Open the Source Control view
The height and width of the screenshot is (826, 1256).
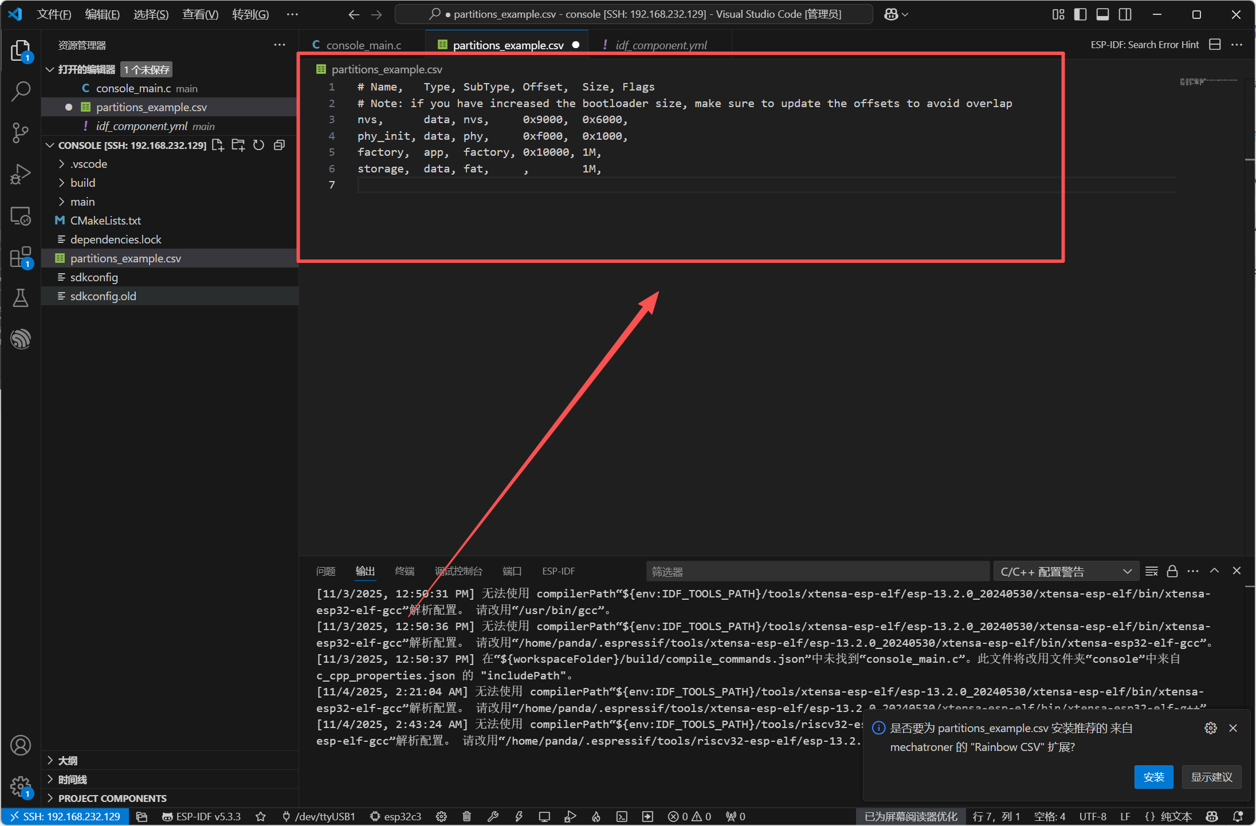[x=21, y=133]
